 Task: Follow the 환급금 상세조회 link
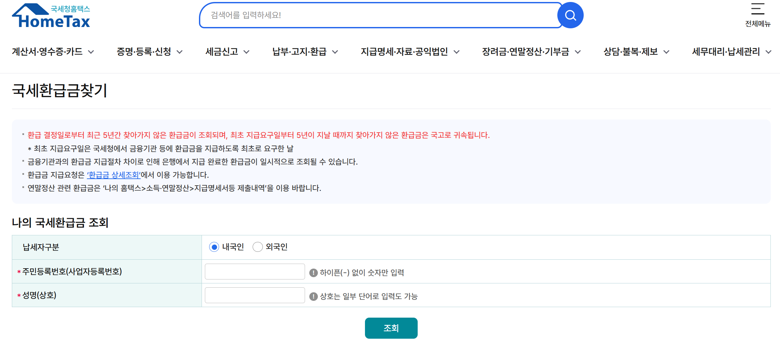click(114, 175)
